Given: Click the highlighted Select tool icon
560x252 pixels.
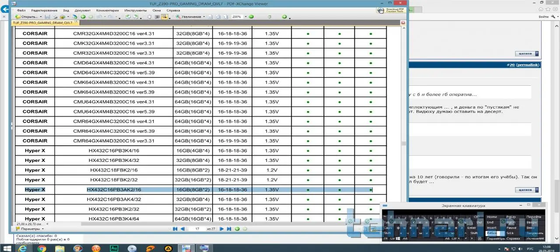Looking at the screenshot, I should pos(164,17).
